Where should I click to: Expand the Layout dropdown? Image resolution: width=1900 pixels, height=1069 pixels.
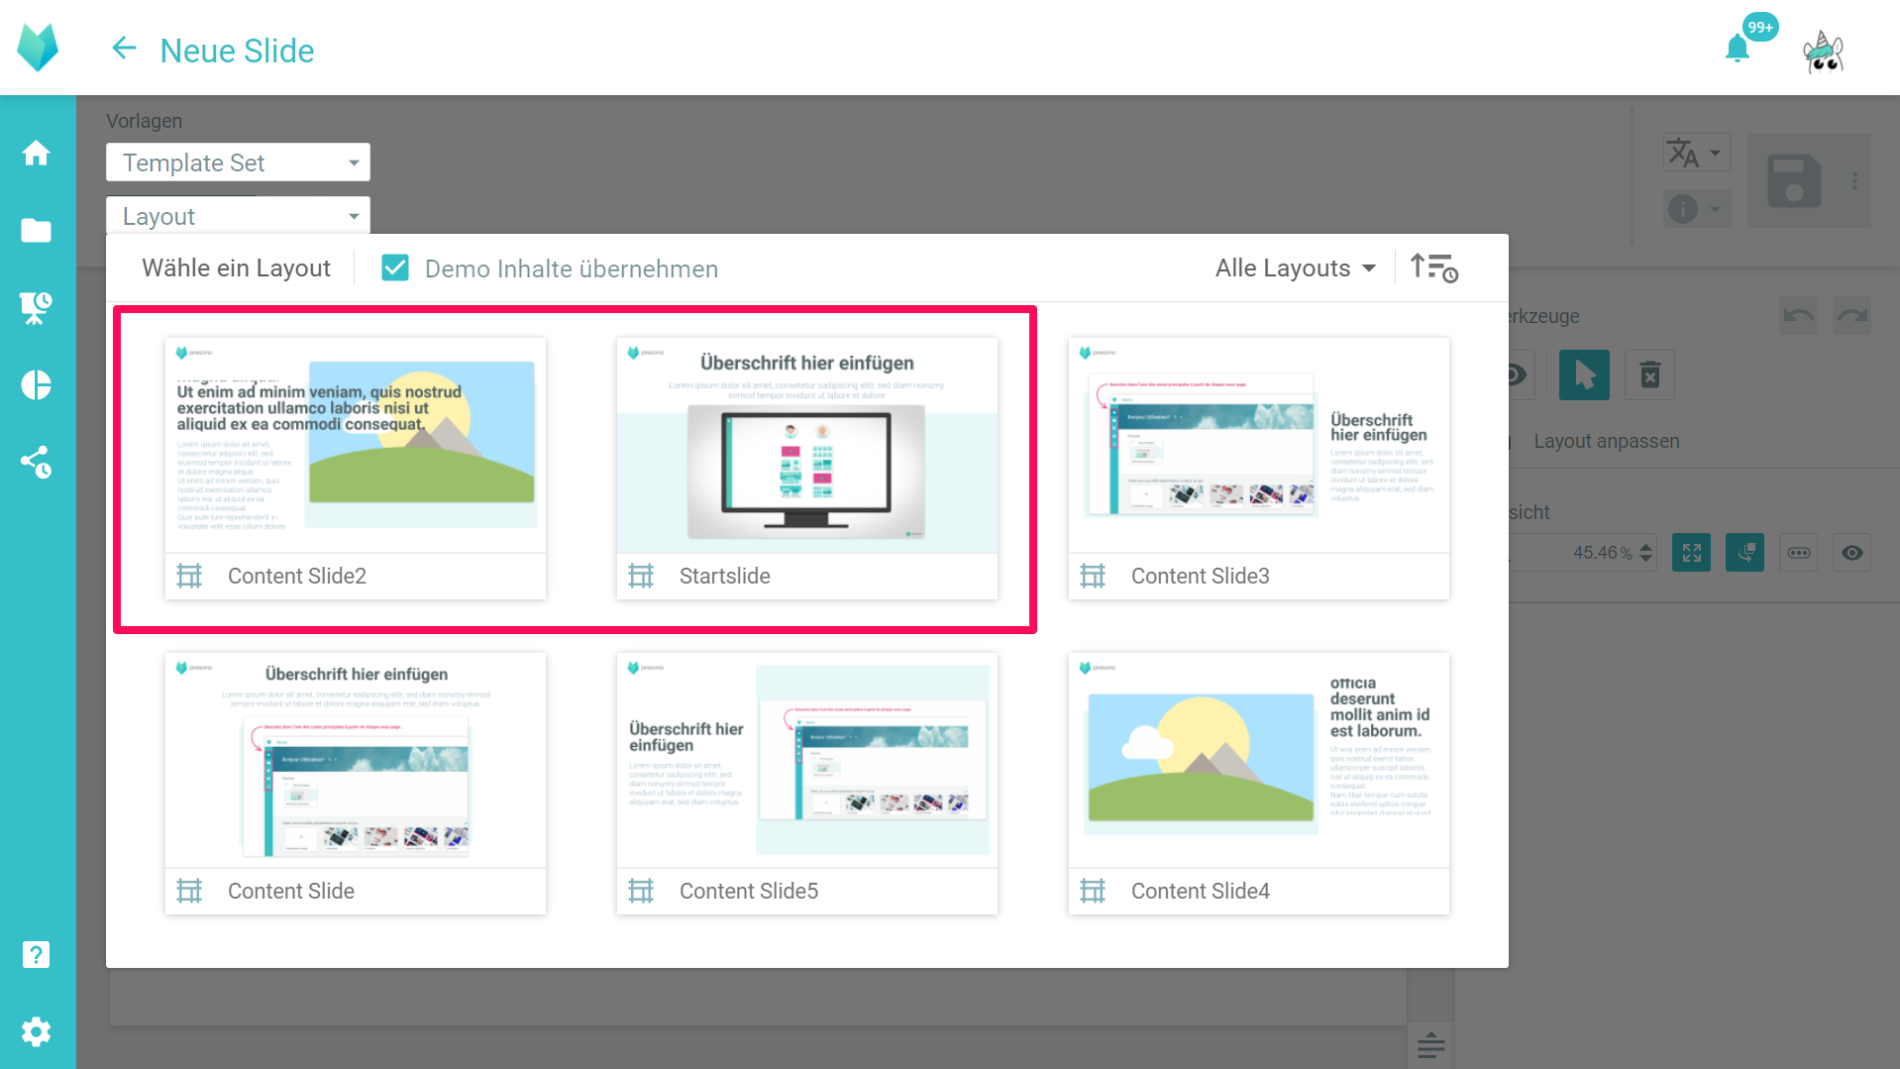click(238, 216)
